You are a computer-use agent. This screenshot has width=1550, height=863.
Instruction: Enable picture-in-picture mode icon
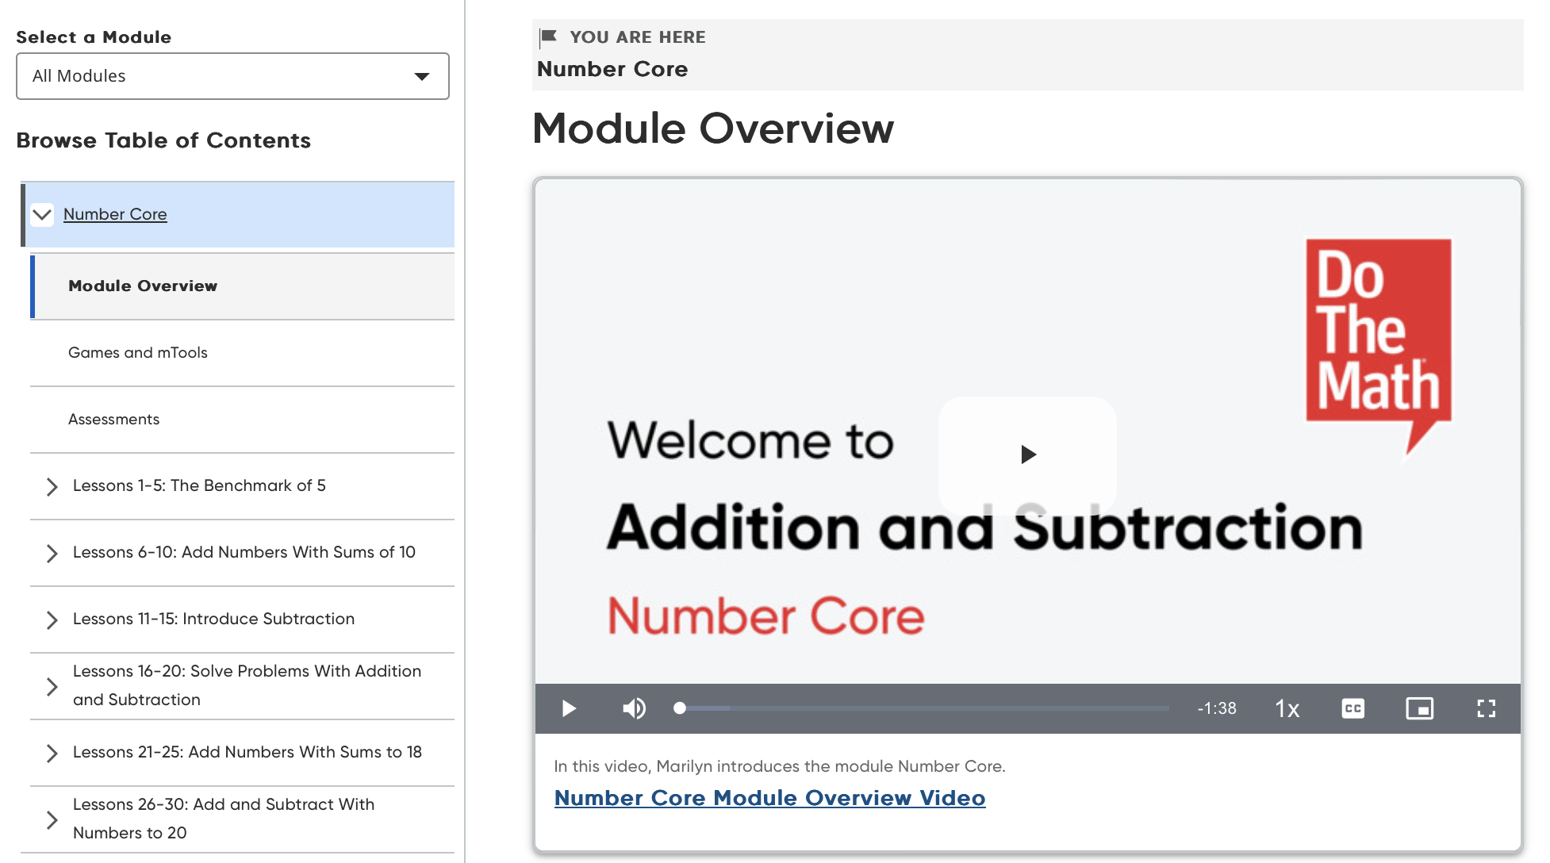point(1419,708)
